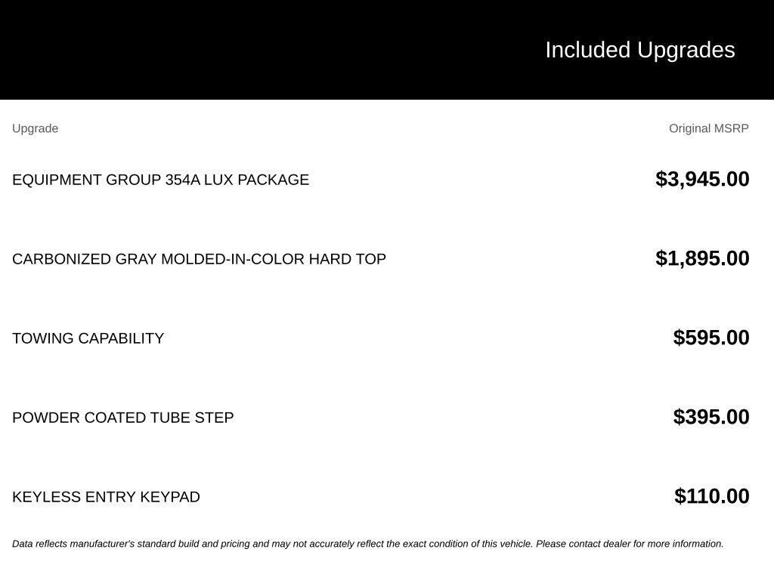Select the Powder Coated Tube Step upgrade
Screen dimensions: 774x580
click(123, 418)
